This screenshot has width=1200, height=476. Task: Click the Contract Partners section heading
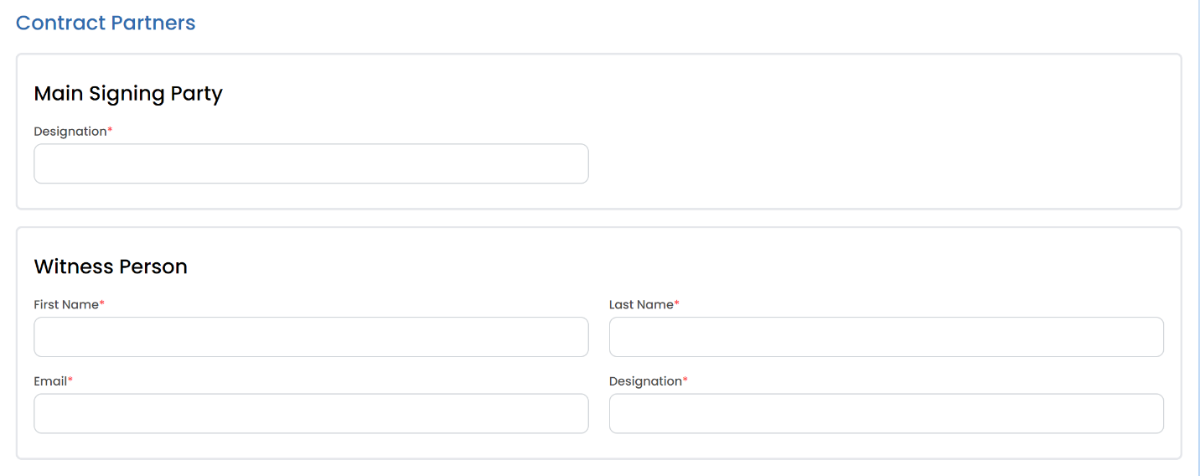(x=106, y=23)
